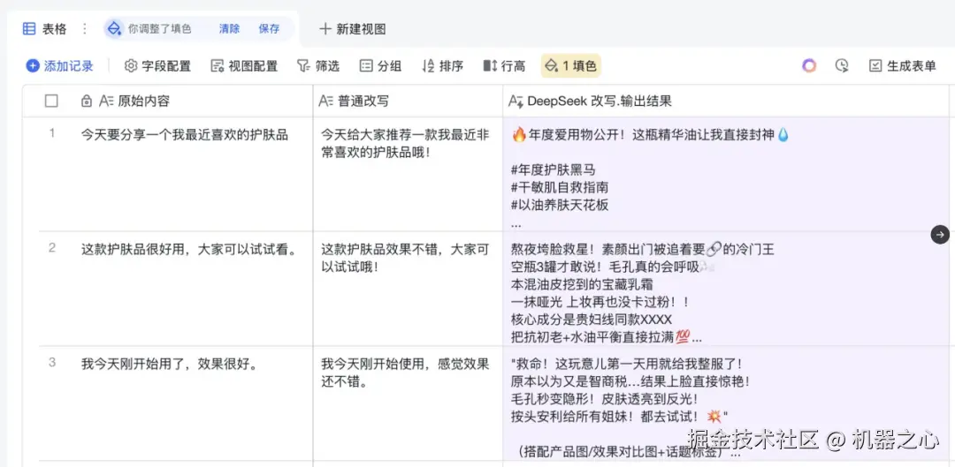The image size is (955, 467).
Task: Click 生成表单 to generate a form
Action: tap(903, 65)
